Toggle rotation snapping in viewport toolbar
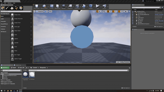This screenshot has width=164, height=92. 113,11
